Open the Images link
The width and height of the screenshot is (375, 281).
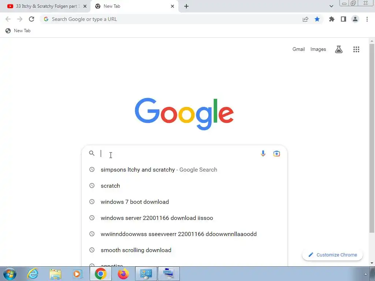[318, 49]
